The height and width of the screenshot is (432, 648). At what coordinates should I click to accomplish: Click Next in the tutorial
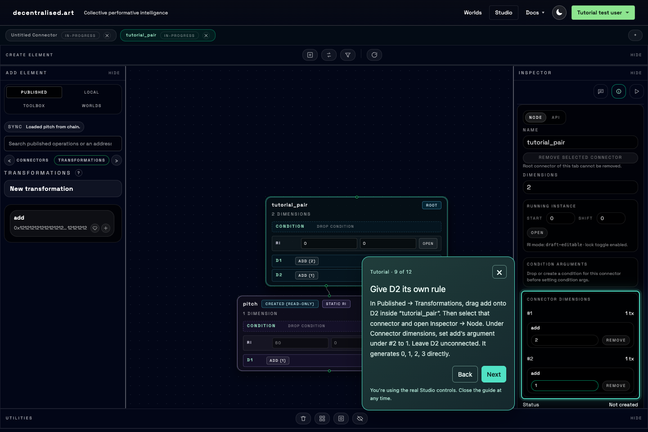click(x=494, y=374)
